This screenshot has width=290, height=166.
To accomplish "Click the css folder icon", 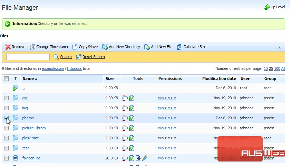I will point(16,98).
